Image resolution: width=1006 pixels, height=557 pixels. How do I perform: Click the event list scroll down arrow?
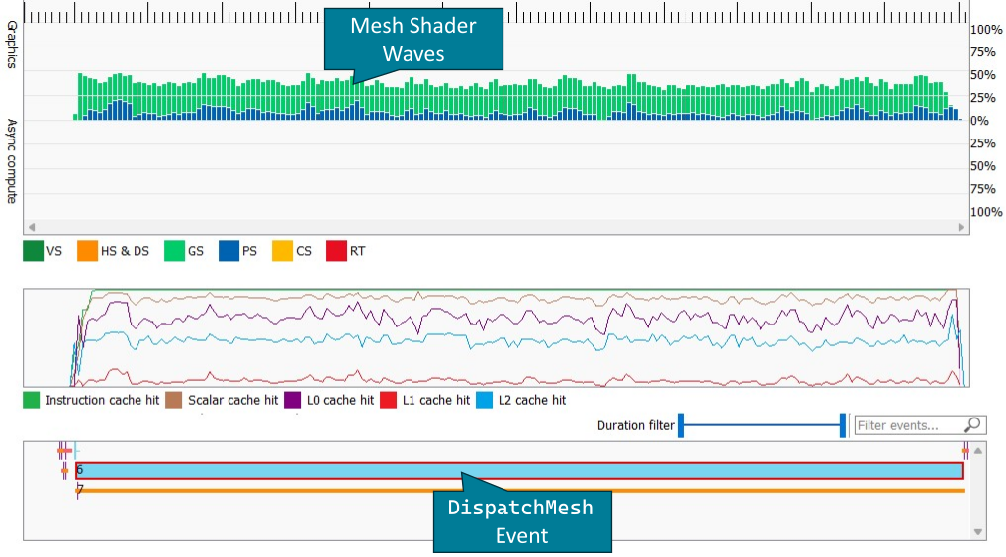pyautogui.click(x=978, y=532)
